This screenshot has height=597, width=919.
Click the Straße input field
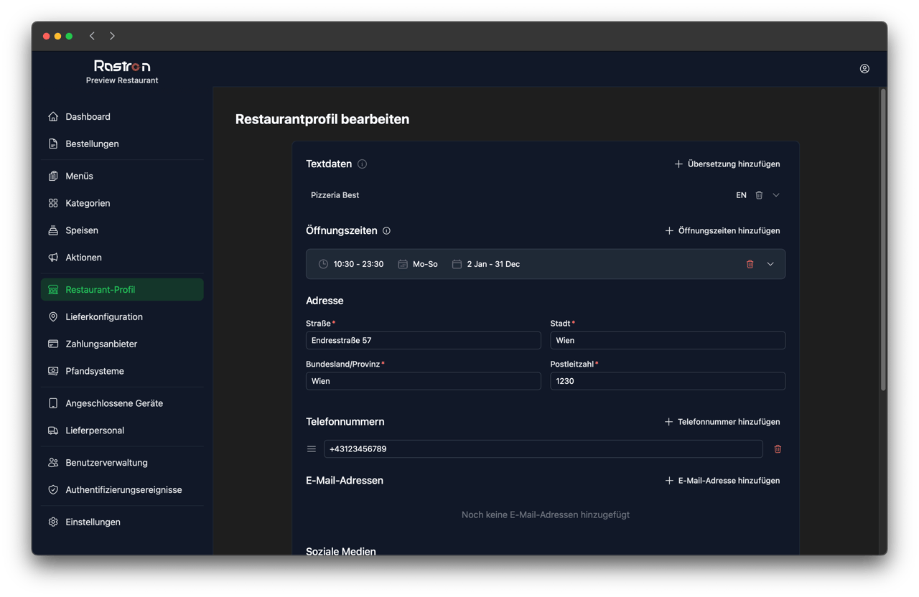[x=423, y=341]
